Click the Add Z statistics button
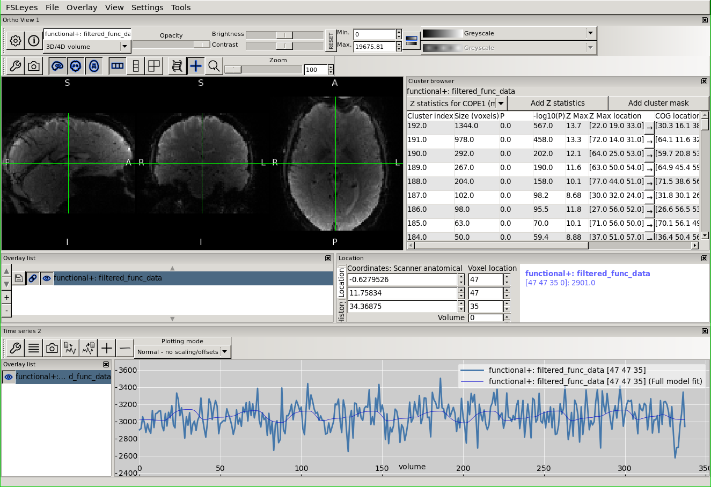The height and width of the screenshot is (487, 711). pyautogui.click(x=558, y=103)
